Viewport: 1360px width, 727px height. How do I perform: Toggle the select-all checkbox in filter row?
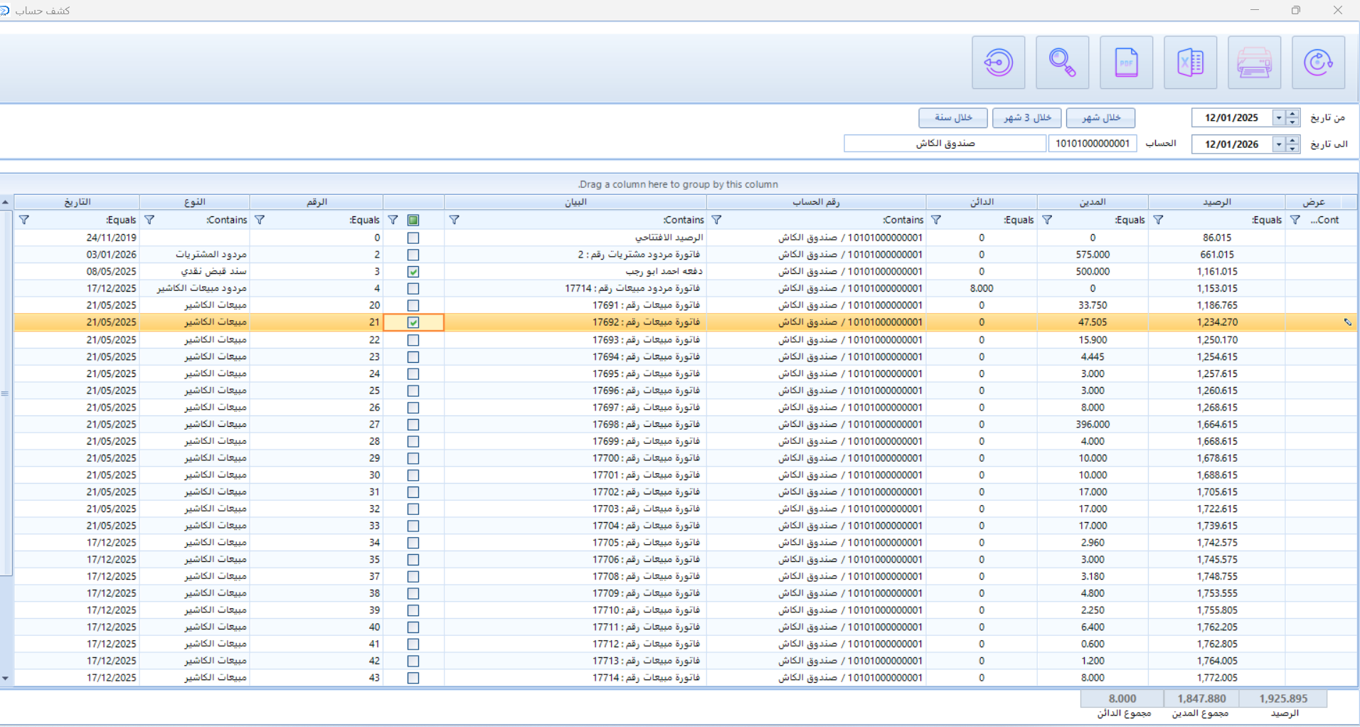(x=413, y=220)
